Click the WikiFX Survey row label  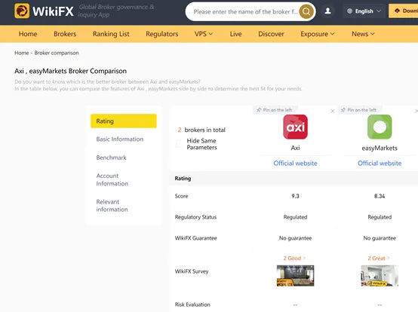tap(192, 271)
